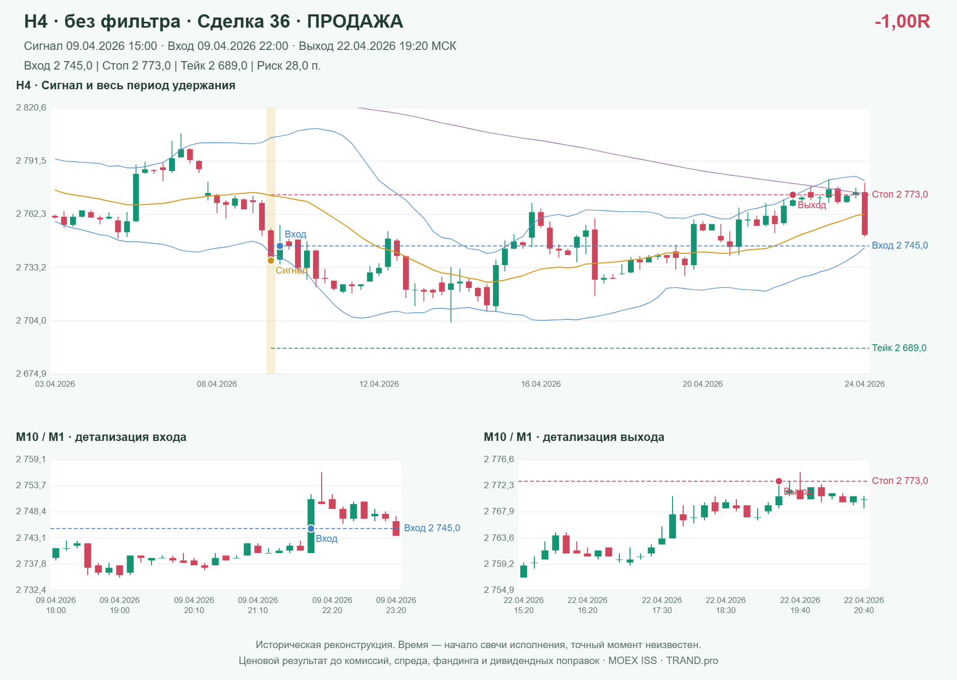Click the 2 762,3 price axis label
This screenshot has height=680, width=957.
31,214
